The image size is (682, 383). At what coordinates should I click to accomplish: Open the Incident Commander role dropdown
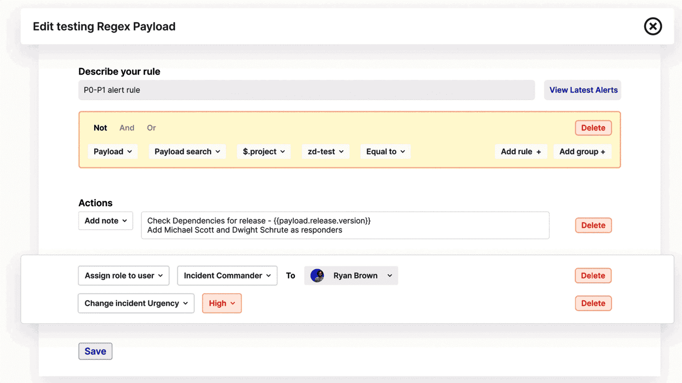click(227, 276)
